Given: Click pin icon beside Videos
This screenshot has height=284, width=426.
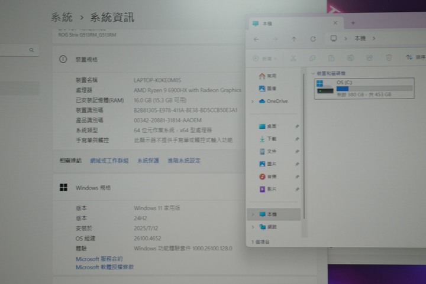Looking at the screenshot, I should click(297, 189).
